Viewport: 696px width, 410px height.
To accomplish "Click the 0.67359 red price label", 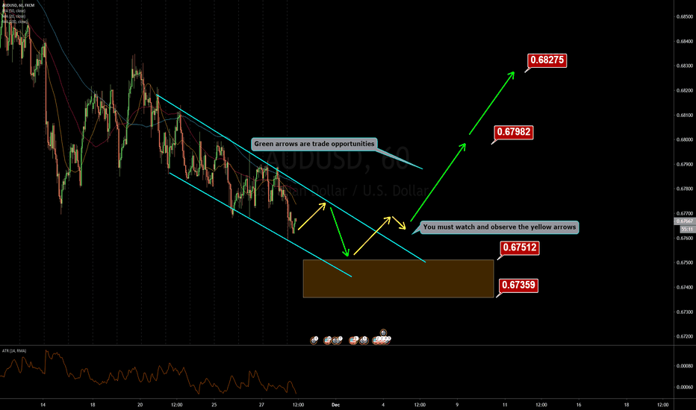I will coord(517,285).
